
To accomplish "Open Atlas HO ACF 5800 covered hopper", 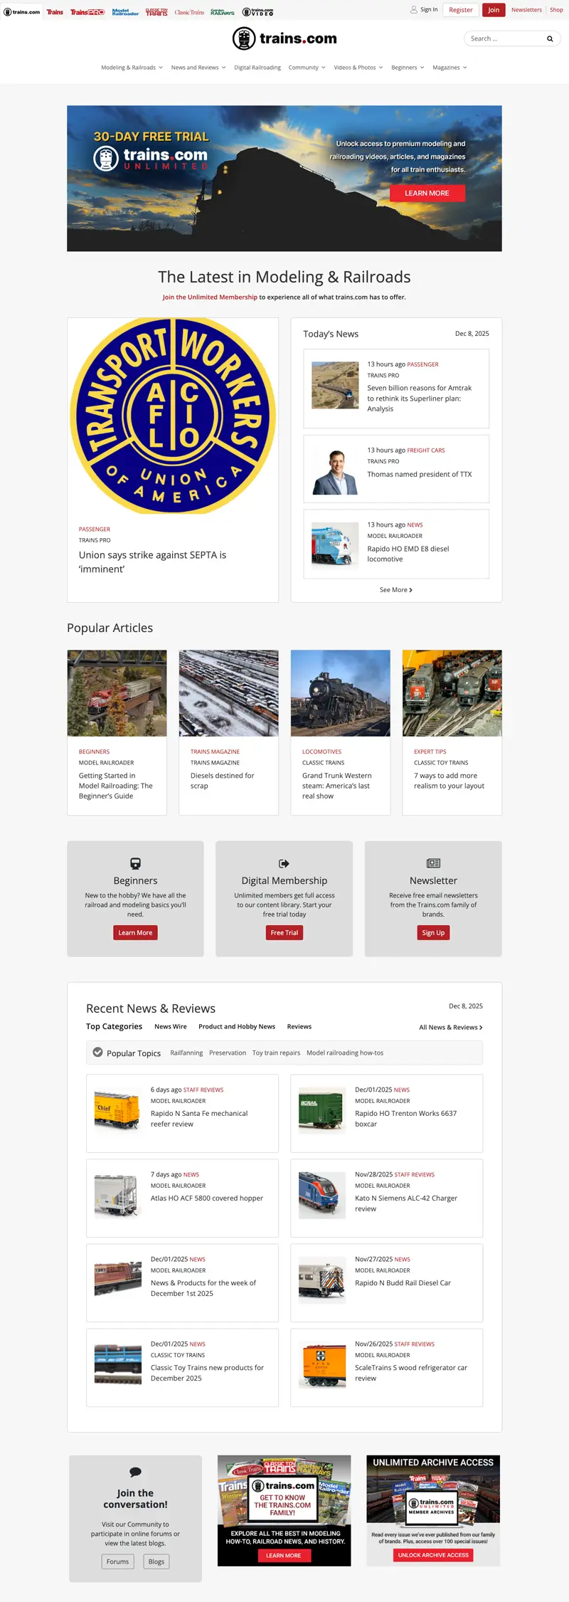I will tap(207, 1198).
